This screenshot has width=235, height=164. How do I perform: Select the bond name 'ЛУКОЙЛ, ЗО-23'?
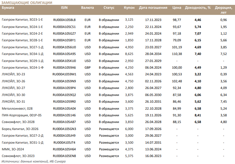[13, 74]
